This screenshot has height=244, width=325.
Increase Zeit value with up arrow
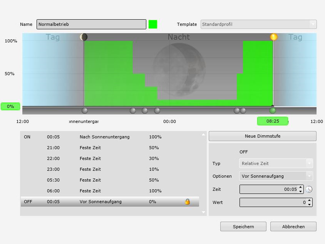[300, 187]
